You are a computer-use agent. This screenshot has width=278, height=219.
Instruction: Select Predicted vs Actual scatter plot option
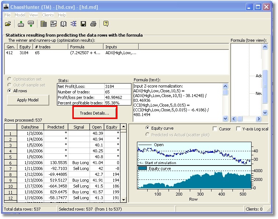pos(147,134)
